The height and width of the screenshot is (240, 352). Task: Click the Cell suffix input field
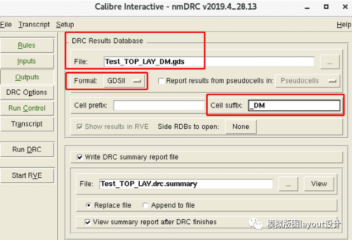(294, 105)
